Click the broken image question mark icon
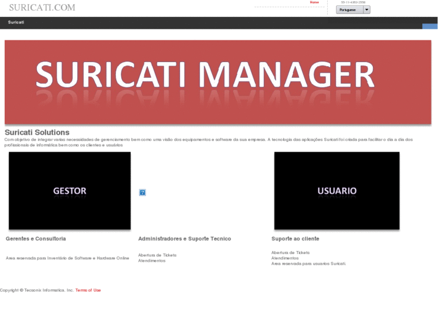Image resolution: width=438 pixels, height=328 pixels. [x=142, y=193]
